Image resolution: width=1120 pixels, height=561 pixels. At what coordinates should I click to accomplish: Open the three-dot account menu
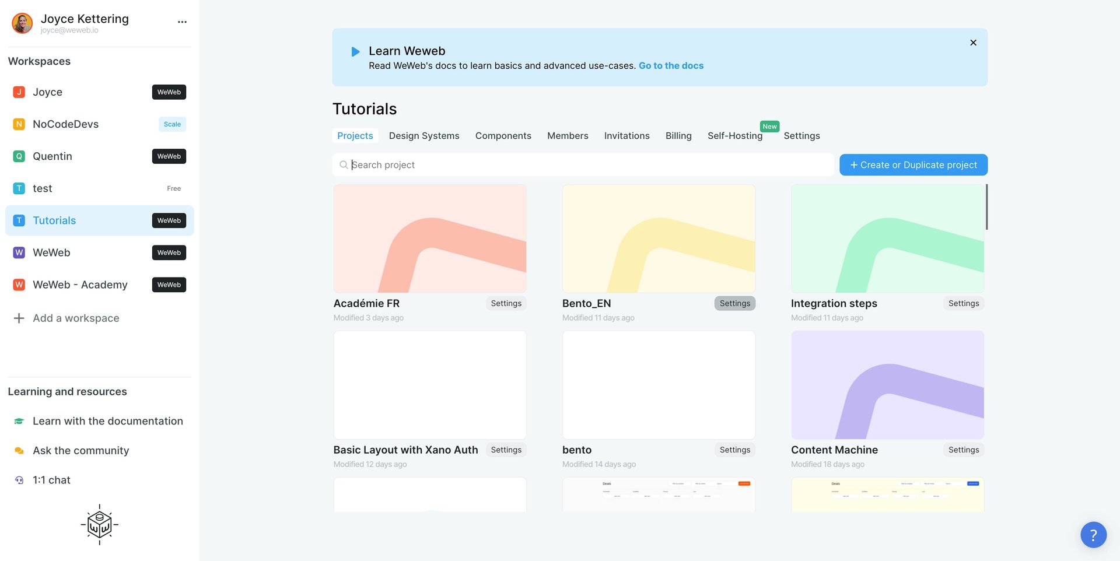(x=182, y=22)
